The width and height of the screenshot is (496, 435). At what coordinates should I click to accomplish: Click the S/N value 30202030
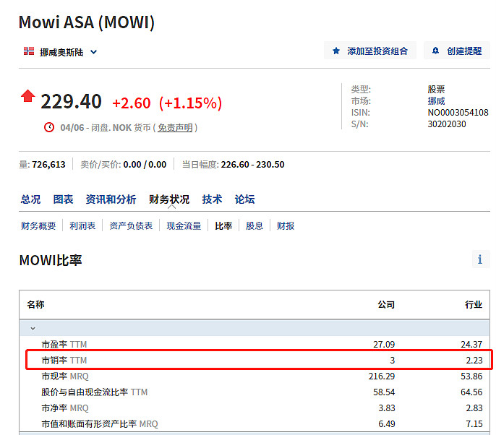coord(447,124)
